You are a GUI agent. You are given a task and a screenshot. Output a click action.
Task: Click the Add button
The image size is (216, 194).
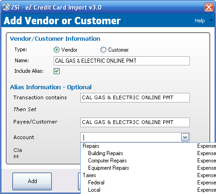(32, 181)
